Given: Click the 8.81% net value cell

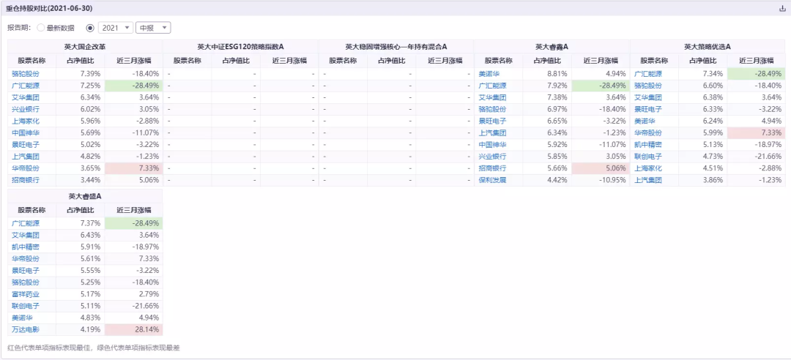Looking at the screenshot, I should click(547, 74).
